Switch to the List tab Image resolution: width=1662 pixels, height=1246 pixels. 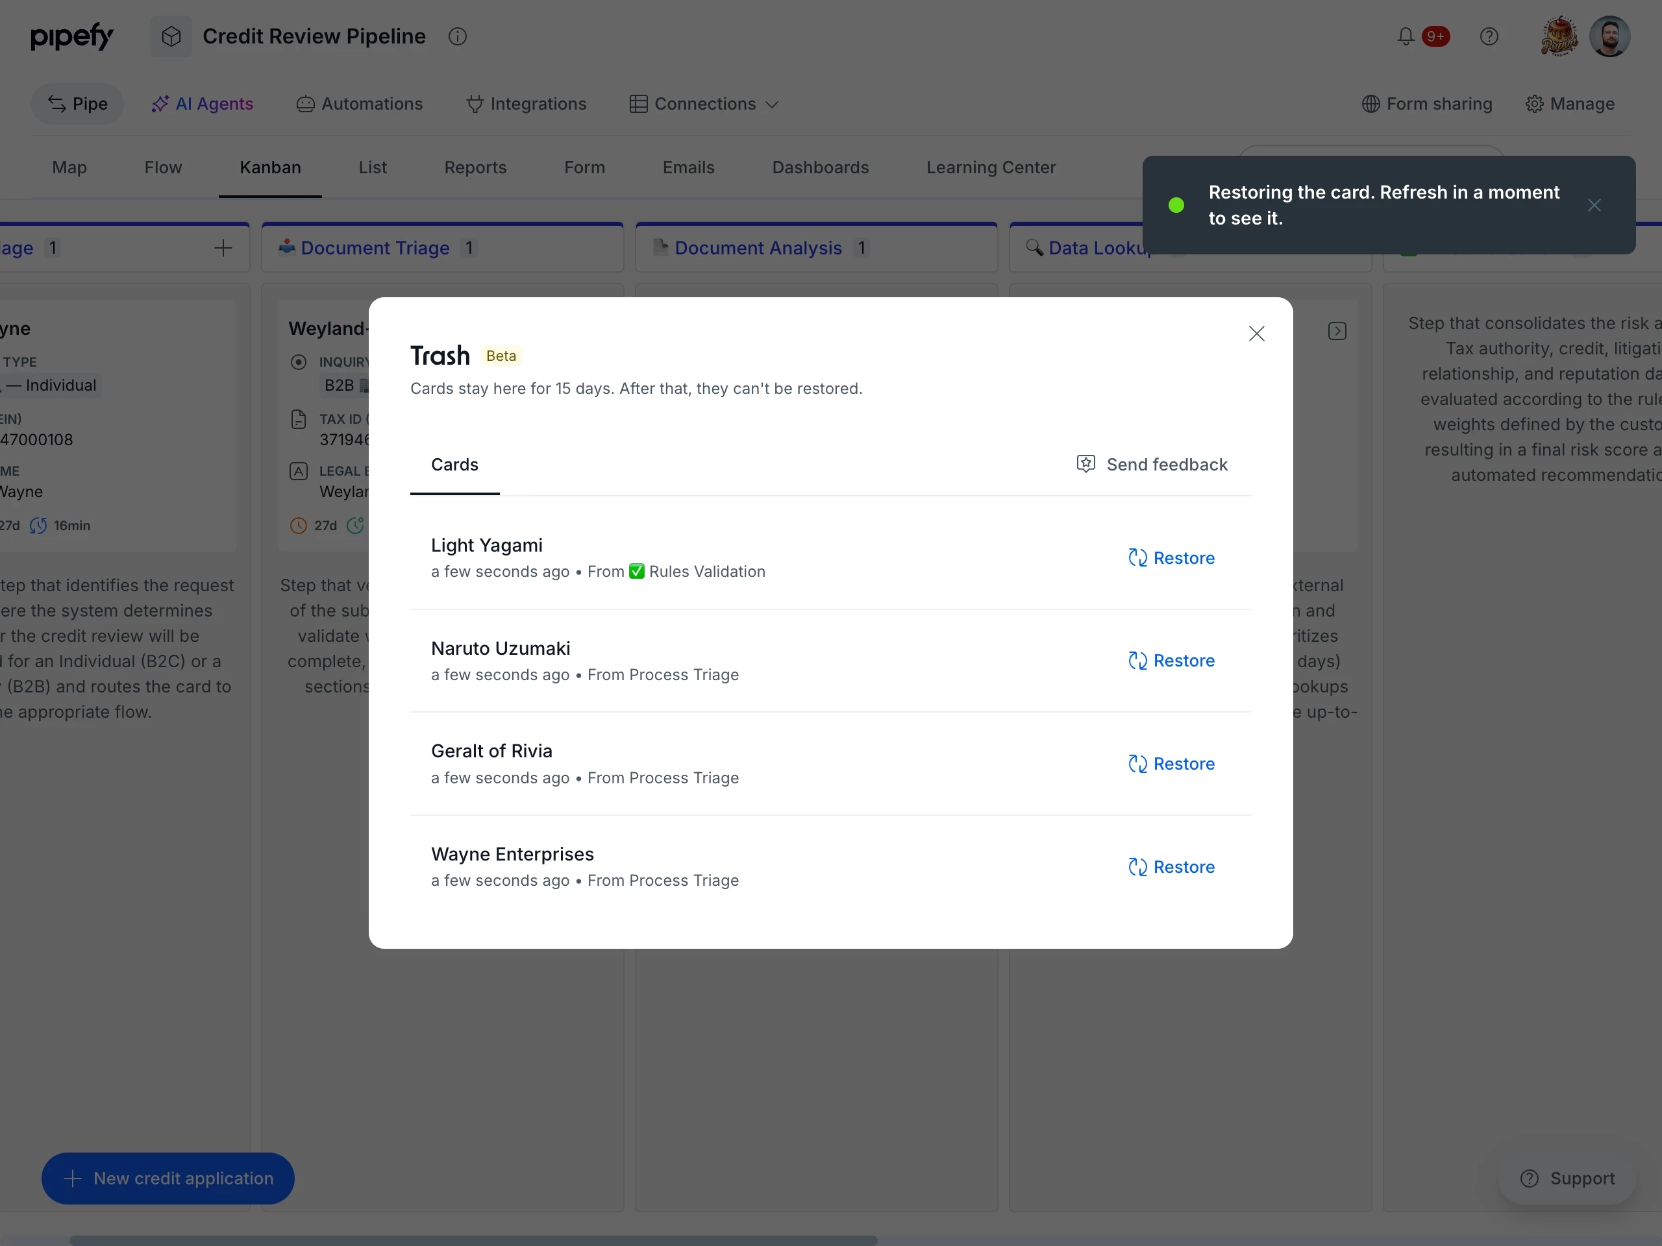click(373, 167)
